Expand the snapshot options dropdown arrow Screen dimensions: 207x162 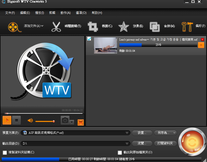tap(72, 122)
